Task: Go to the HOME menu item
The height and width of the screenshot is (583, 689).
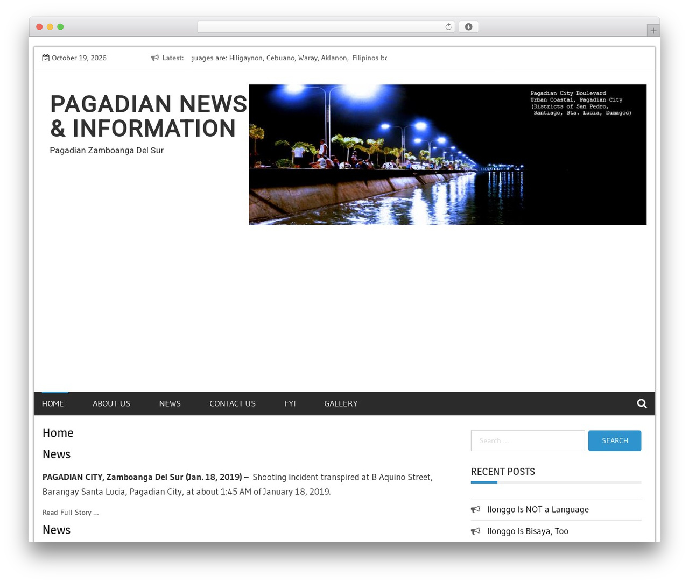Action: (53, 403)
